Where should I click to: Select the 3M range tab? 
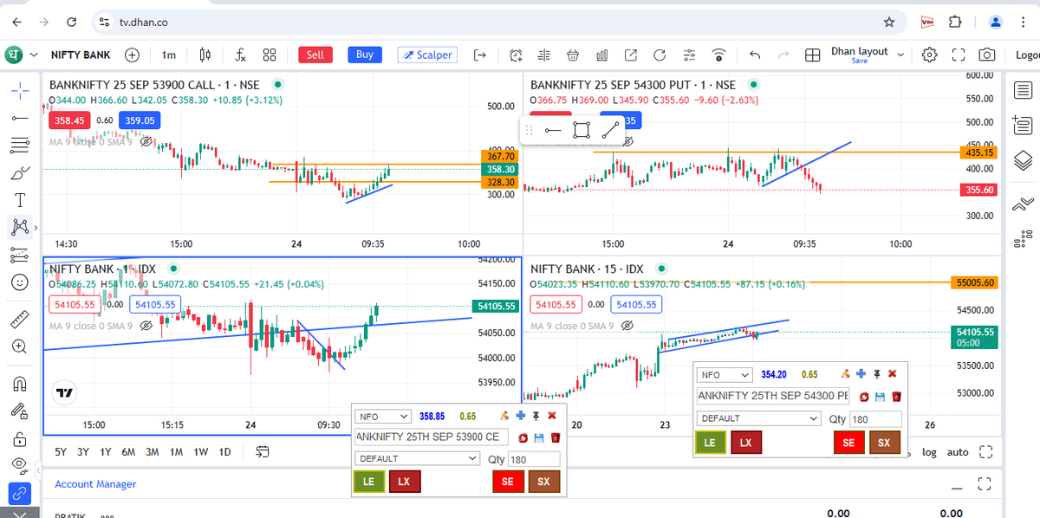pyautogui.click(x=152, y=452)
